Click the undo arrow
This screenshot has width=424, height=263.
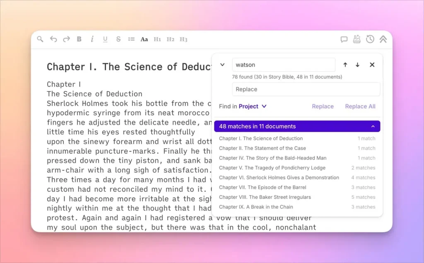pyautogui.click(x=53, y=39)
